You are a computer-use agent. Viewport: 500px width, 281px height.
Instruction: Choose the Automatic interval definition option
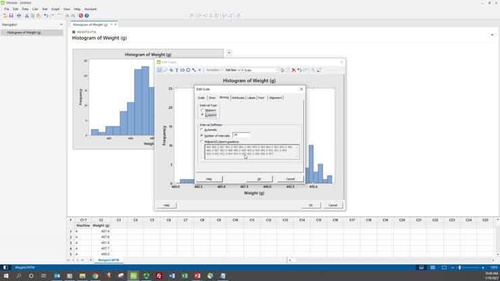pos(202,130)
